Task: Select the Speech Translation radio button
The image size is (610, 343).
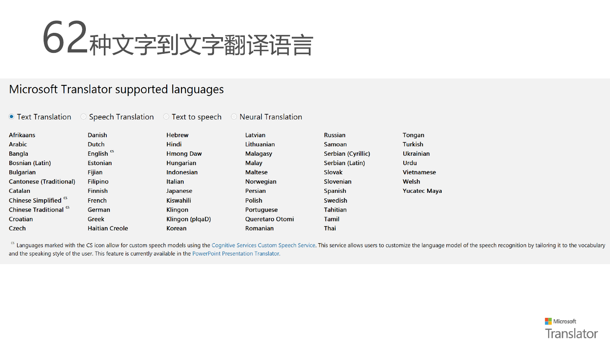Action: tap(84, 116)
